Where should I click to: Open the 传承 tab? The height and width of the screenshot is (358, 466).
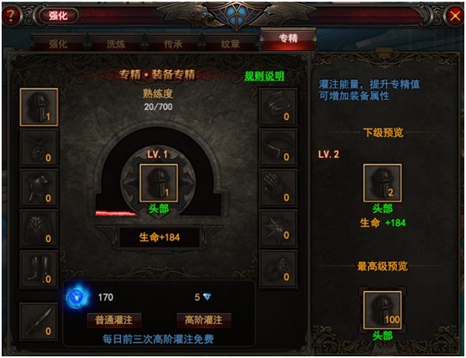[173, 43]
